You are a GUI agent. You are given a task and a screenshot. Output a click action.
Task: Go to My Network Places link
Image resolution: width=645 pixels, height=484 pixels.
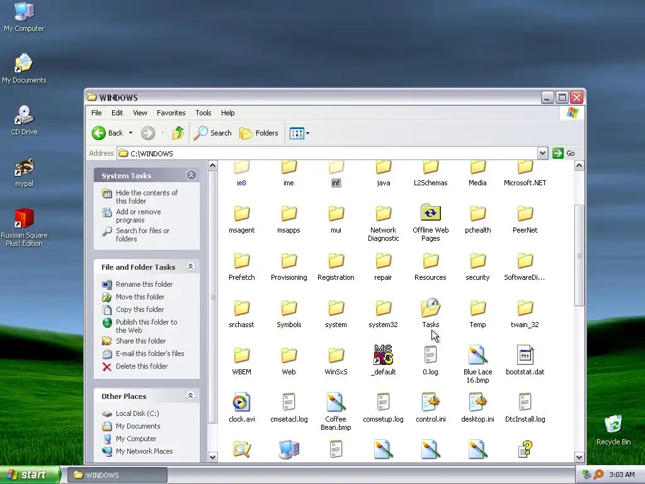tap(144, 451)
